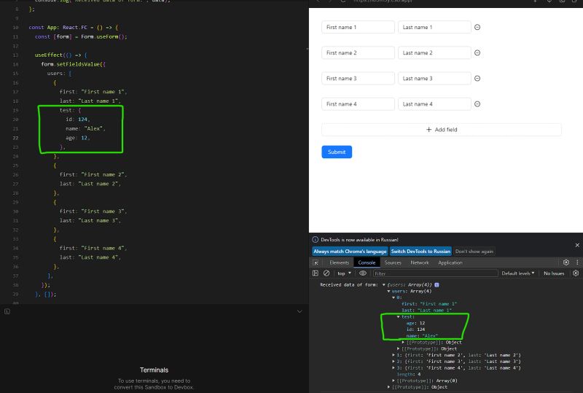Open console settings gear icon
The image size is (583, 393).
576,273
